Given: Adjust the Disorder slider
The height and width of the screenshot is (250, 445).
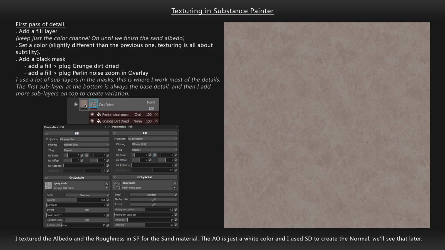Looking at the screenshot, I should [x=144, y=225].
